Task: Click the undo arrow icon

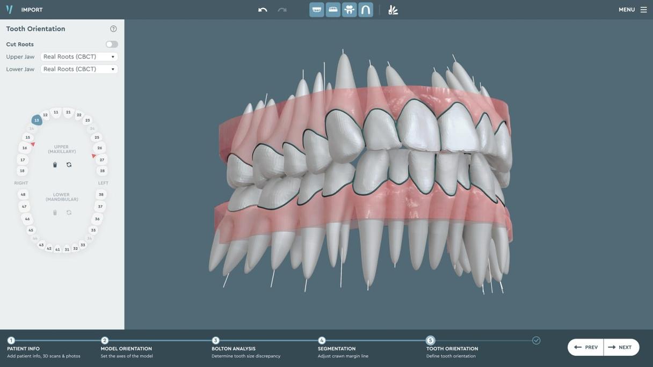Action: click(x=263, y=10)
